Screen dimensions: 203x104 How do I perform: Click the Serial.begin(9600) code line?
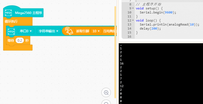pyautogui.click(x=158, y=12)
